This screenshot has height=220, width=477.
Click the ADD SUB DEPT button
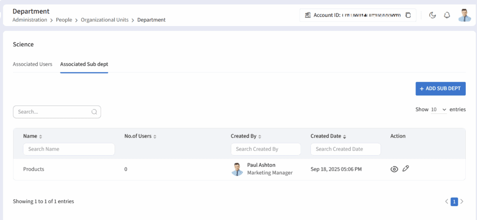pos(440,88)
